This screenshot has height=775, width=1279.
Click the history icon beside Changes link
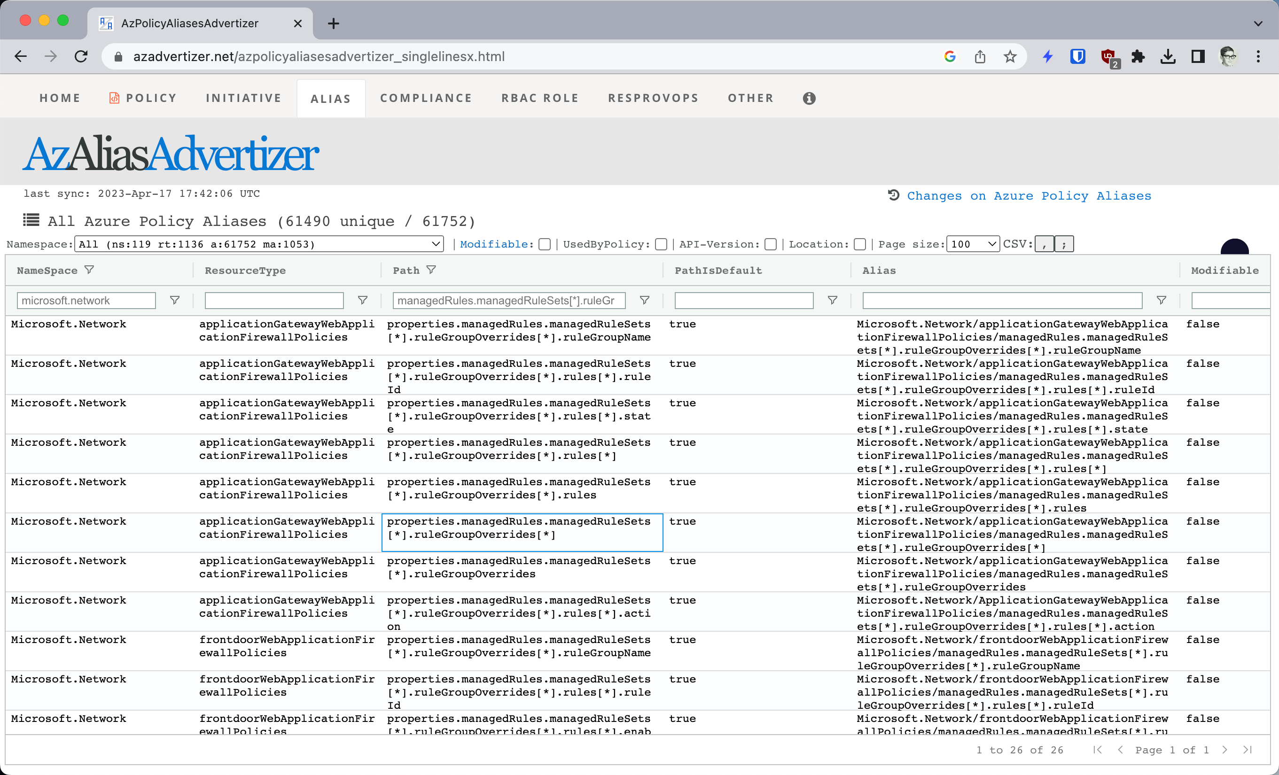click(x=893, y=195)
